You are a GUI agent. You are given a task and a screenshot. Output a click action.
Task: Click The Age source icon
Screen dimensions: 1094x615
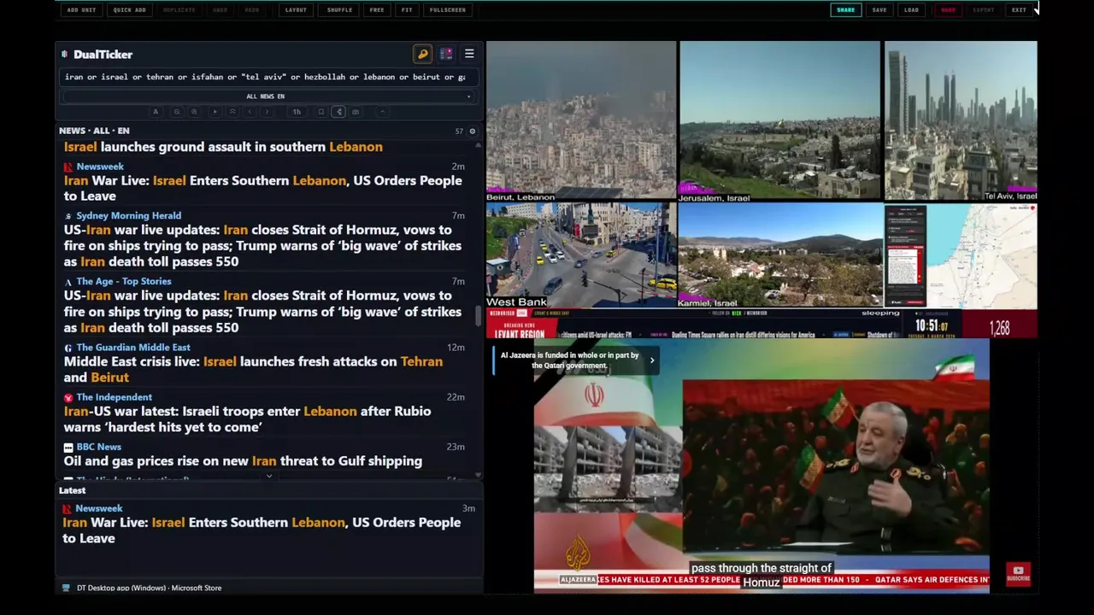tap(68, 282)
